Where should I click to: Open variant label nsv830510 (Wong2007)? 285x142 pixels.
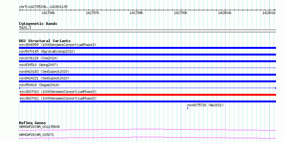pyautogui.click(x=38, y=65)
